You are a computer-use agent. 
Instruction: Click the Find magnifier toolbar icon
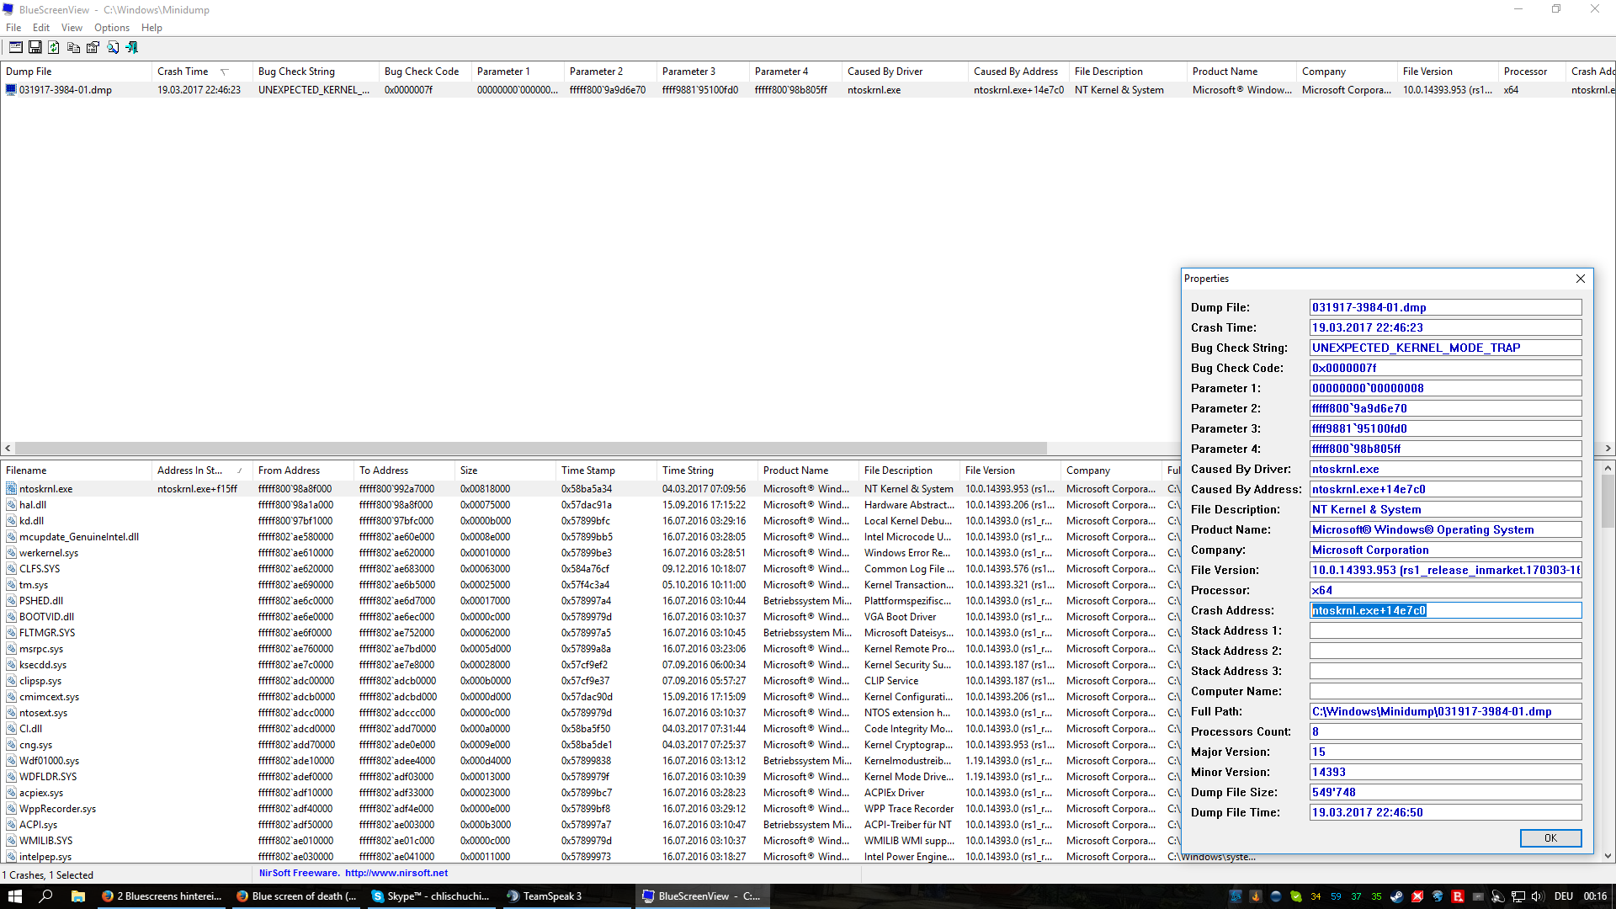click(x=113, y=48)
